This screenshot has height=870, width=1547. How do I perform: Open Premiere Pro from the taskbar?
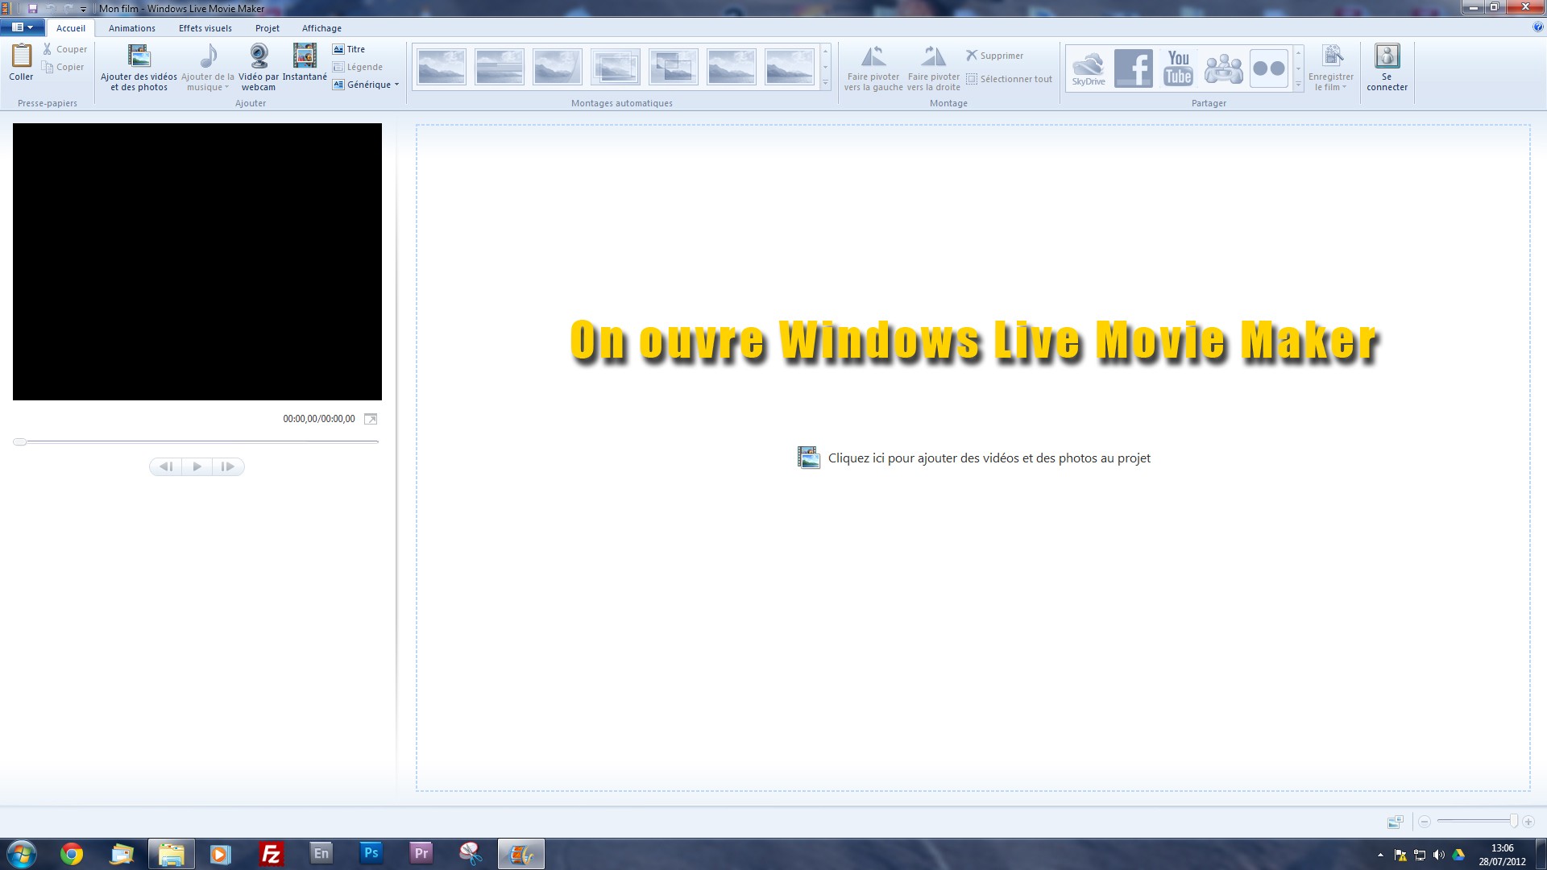(421, 853)
